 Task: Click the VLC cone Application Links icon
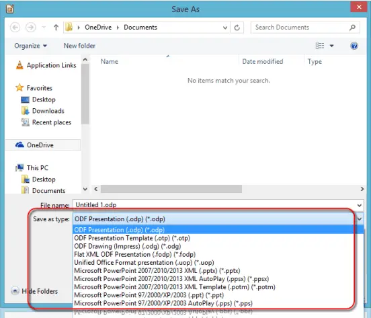[x=19, y=65]
